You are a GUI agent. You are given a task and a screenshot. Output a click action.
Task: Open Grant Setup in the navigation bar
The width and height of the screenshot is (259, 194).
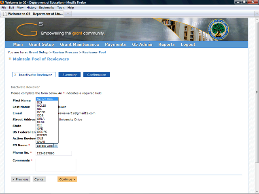click(41, 44)
